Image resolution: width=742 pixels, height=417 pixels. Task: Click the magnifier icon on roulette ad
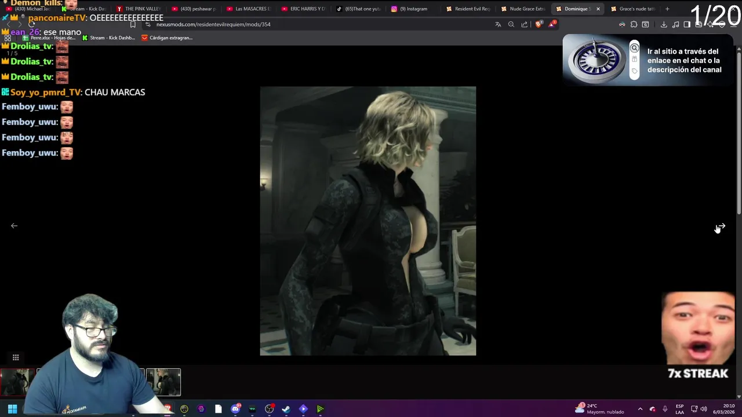635,49
